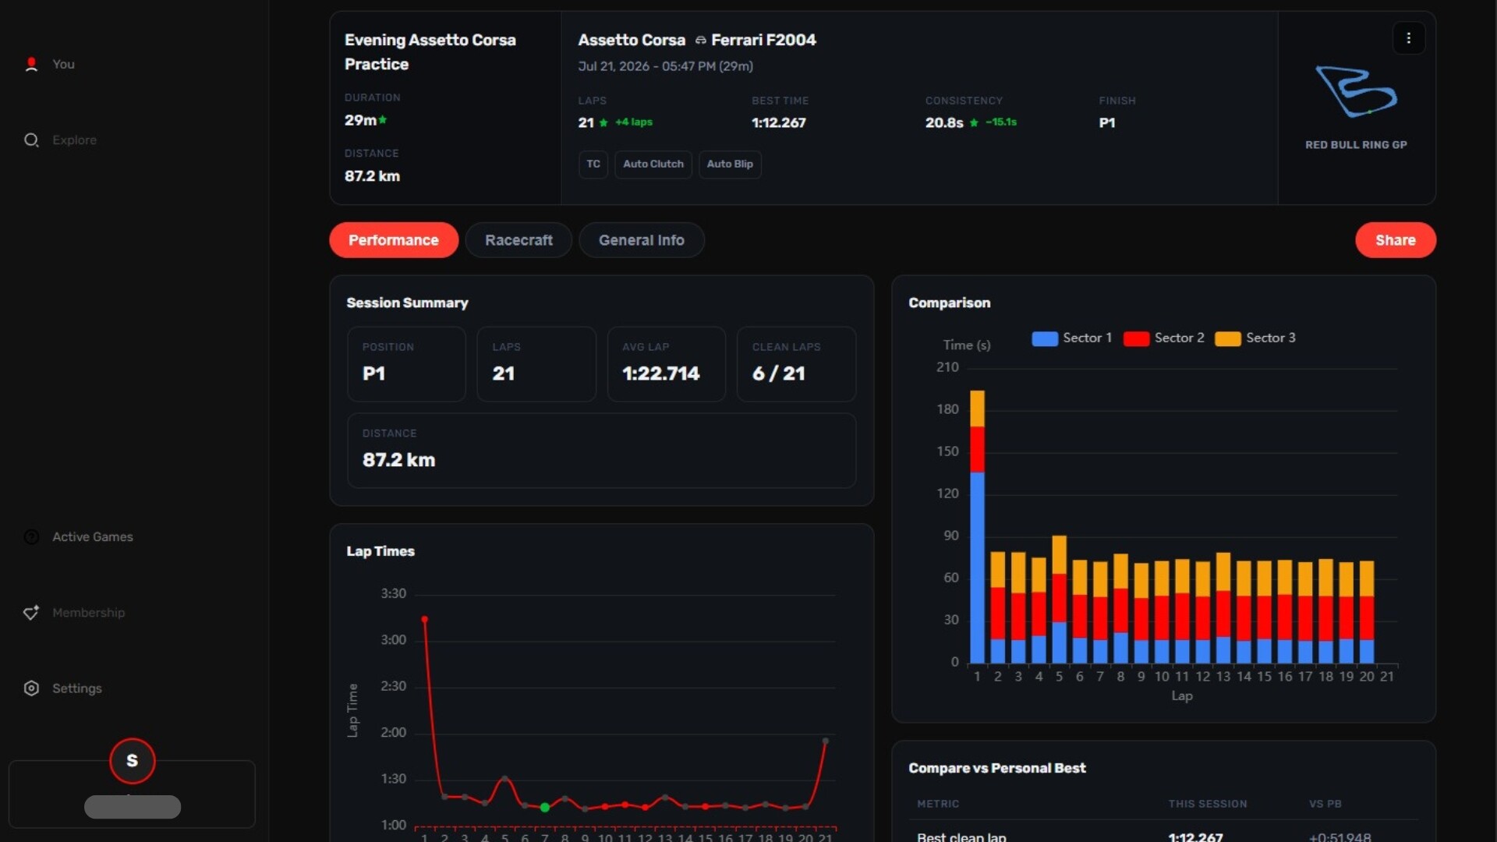Click the last lap point at lap 21

click(x=825, y=741)
